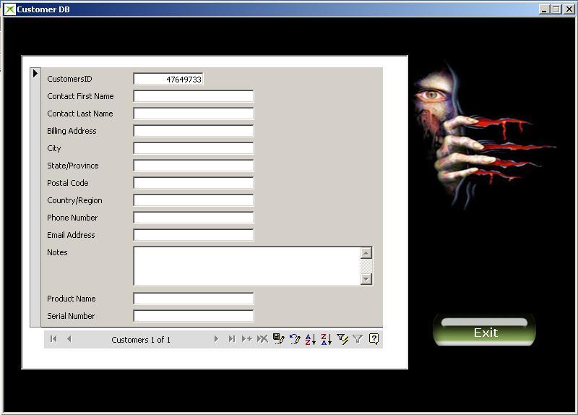
Task: Go to the next customer record
Action: pyautogui.click(x=215, y=339)
